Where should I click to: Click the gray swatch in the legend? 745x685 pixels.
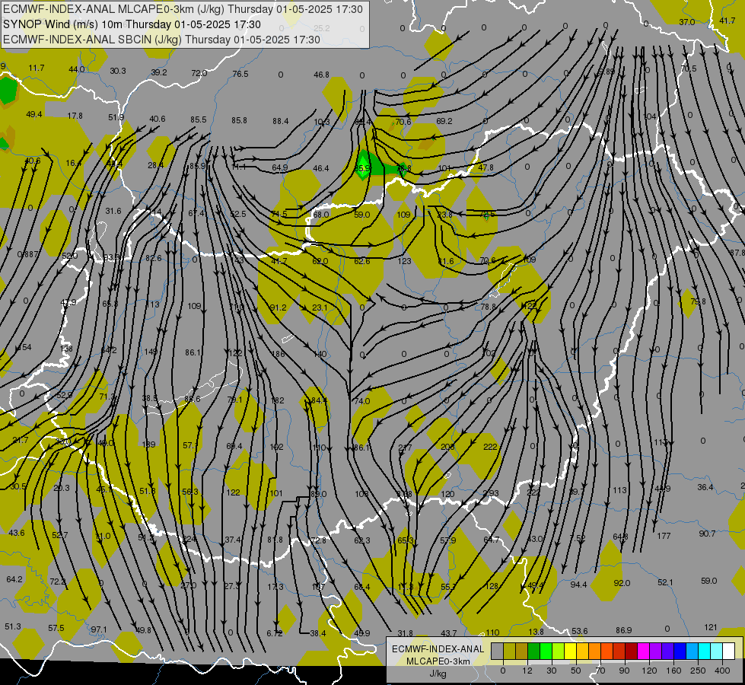point(498,652)
